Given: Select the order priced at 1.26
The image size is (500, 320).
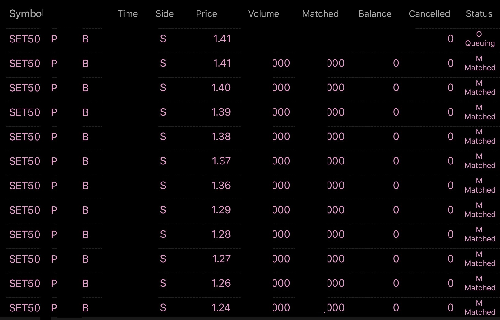Looking at the screenshot, I should pyautogui.click(x=221, y=284).
